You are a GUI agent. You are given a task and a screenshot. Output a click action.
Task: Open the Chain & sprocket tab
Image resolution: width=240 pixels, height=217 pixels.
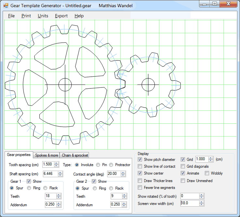point(75,155)
